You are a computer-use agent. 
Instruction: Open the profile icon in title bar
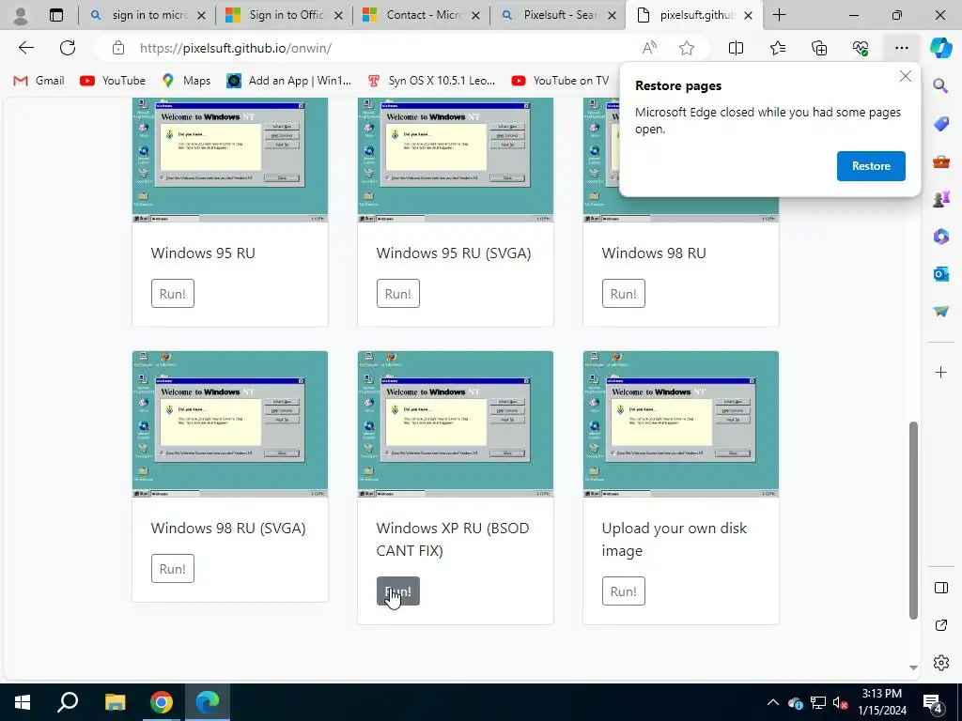[21, 15]
